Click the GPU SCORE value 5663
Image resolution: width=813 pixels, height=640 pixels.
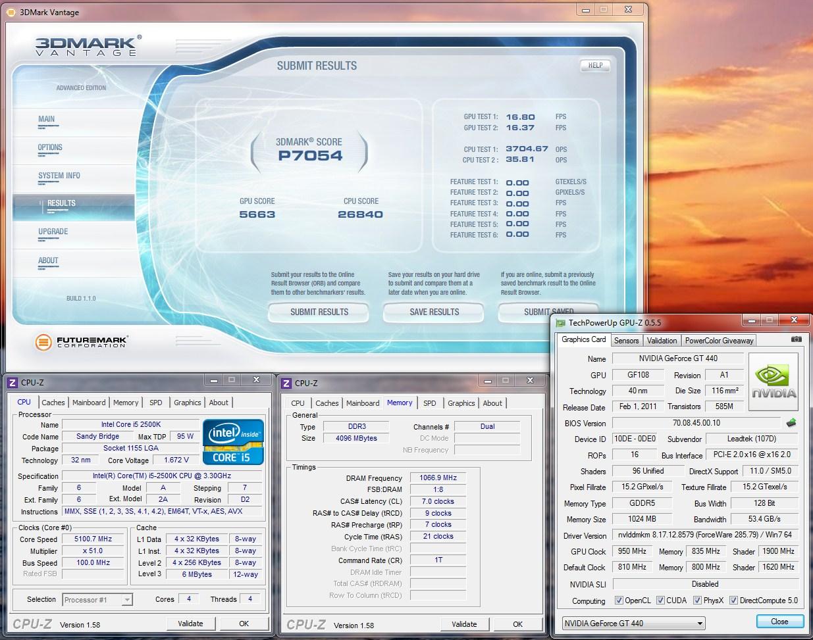(x=257, y=214)
